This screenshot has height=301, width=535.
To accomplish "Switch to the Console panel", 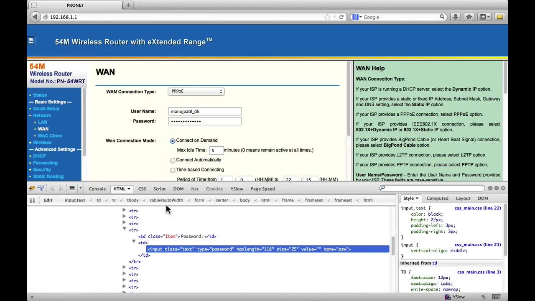I will tap(97, 189).
